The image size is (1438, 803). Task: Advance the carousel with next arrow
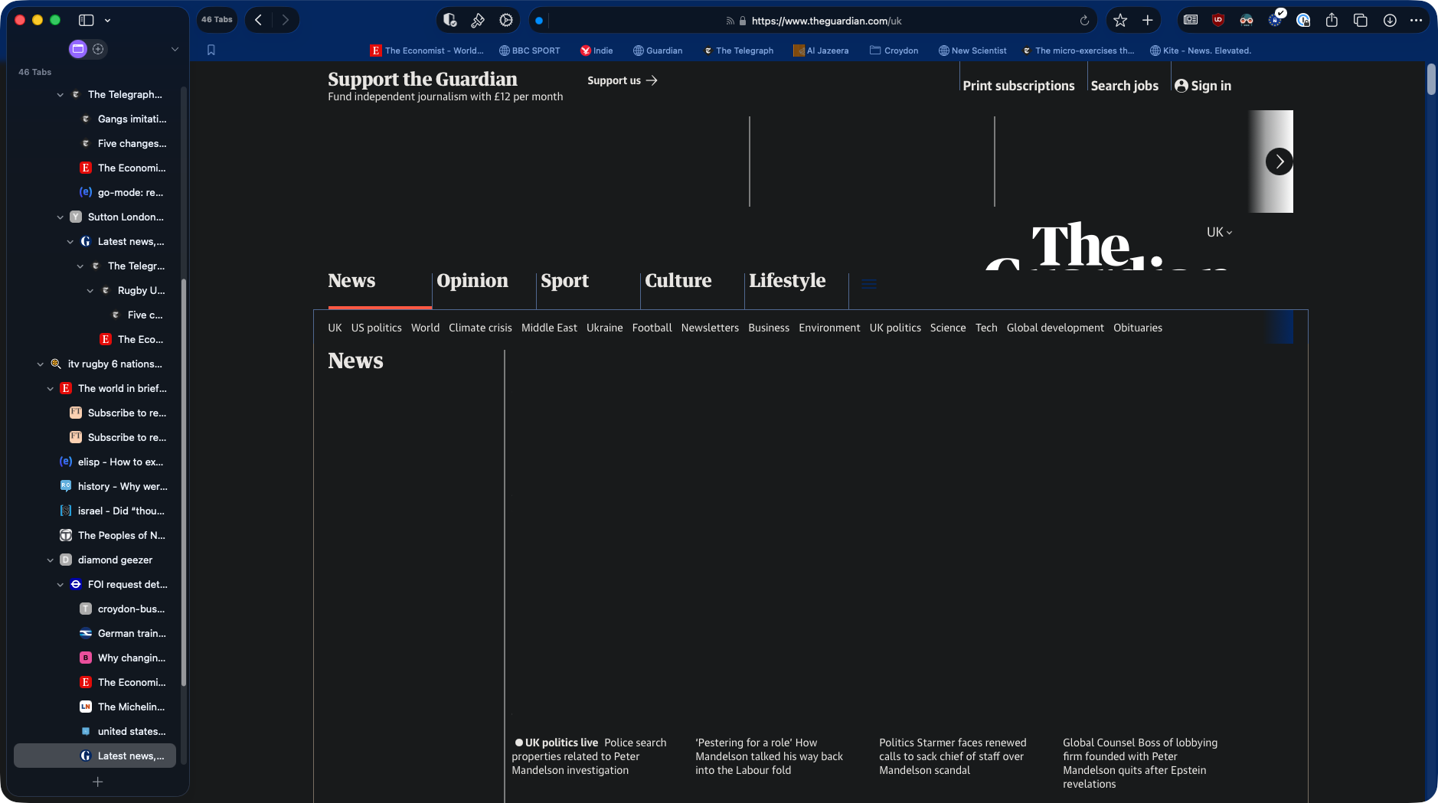coord(1279,162)
